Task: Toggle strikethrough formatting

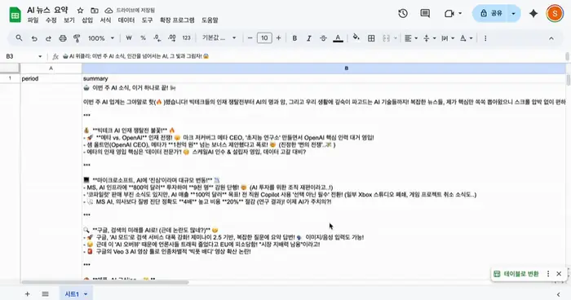Action: 323,38
